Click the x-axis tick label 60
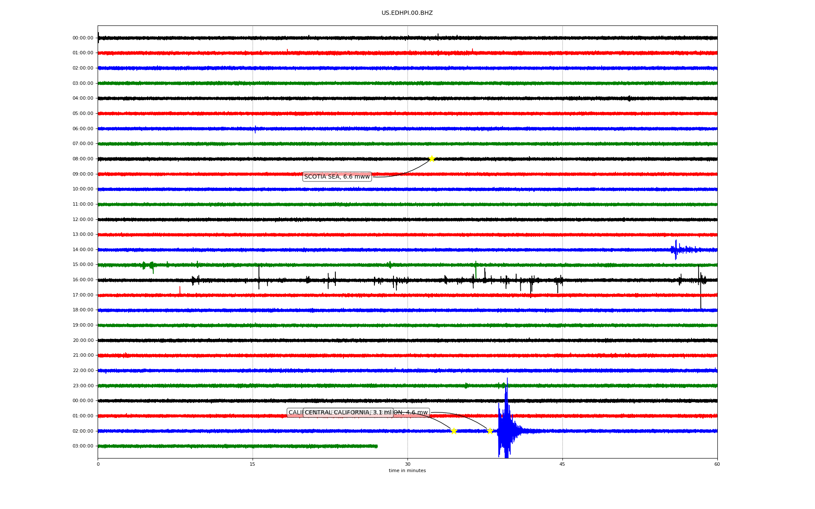Screen dimensions: 815x509 (717, 464)
